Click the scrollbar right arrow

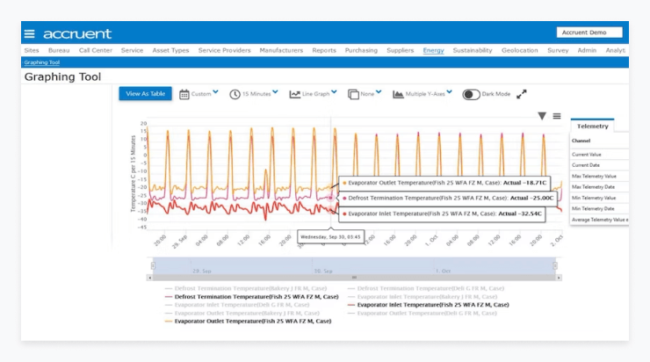point(559,278)
